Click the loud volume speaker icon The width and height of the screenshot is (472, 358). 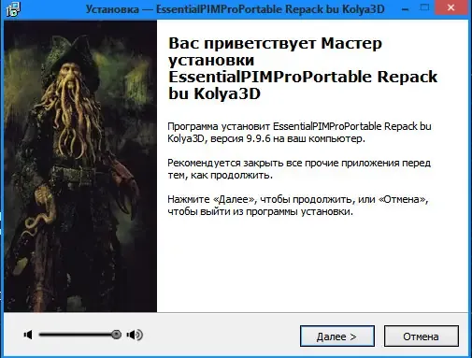tap(135, 335)
